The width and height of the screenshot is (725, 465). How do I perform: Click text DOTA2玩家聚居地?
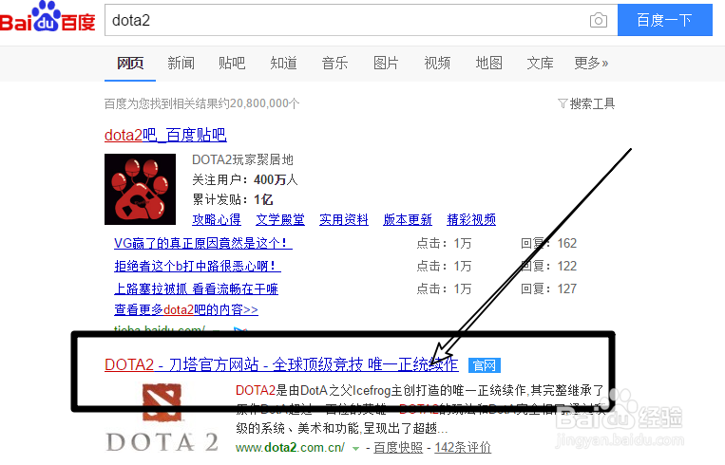click(x=242, y=159)
